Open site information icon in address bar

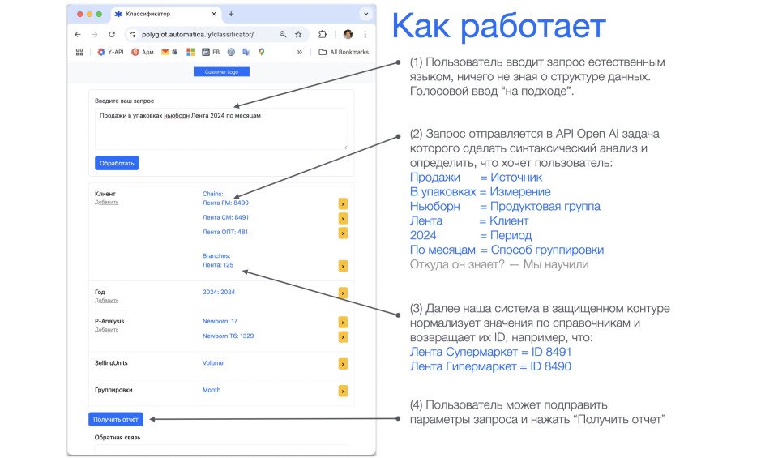click(x=132, y=34)
